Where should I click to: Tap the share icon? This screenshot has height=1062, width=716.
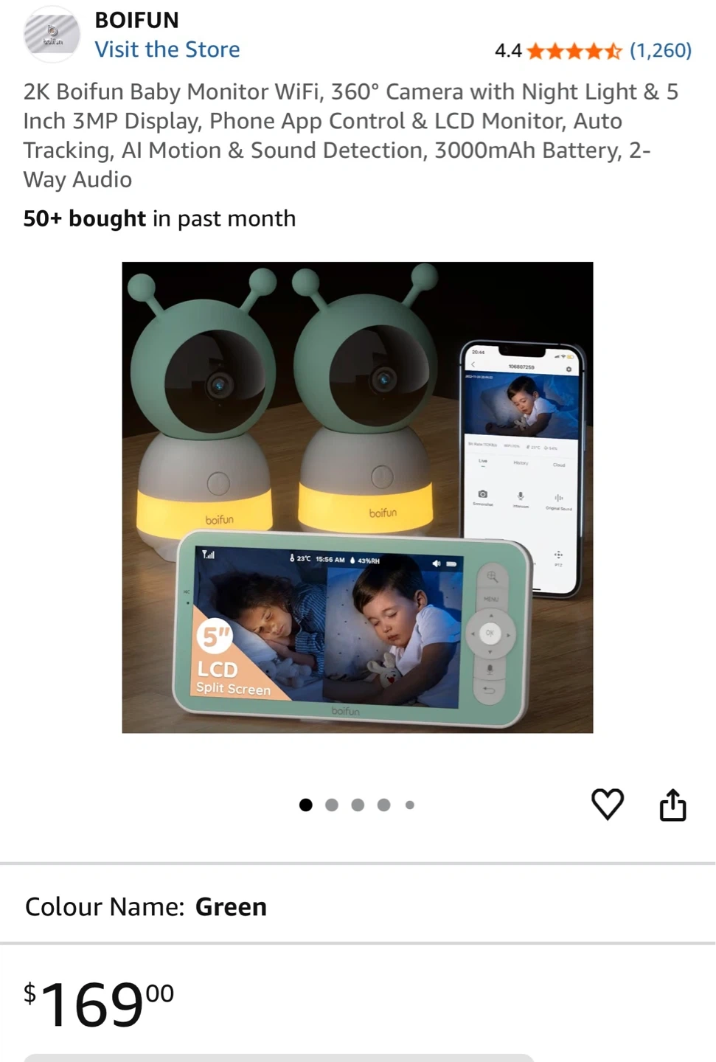(x=672, y=805)
